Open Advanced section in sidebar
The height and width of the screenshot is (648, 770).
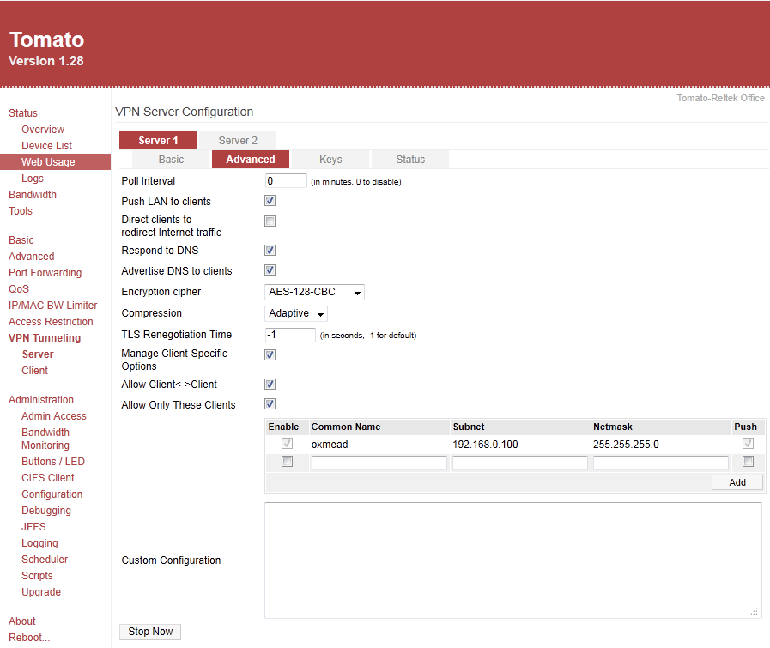click(32, 257)
